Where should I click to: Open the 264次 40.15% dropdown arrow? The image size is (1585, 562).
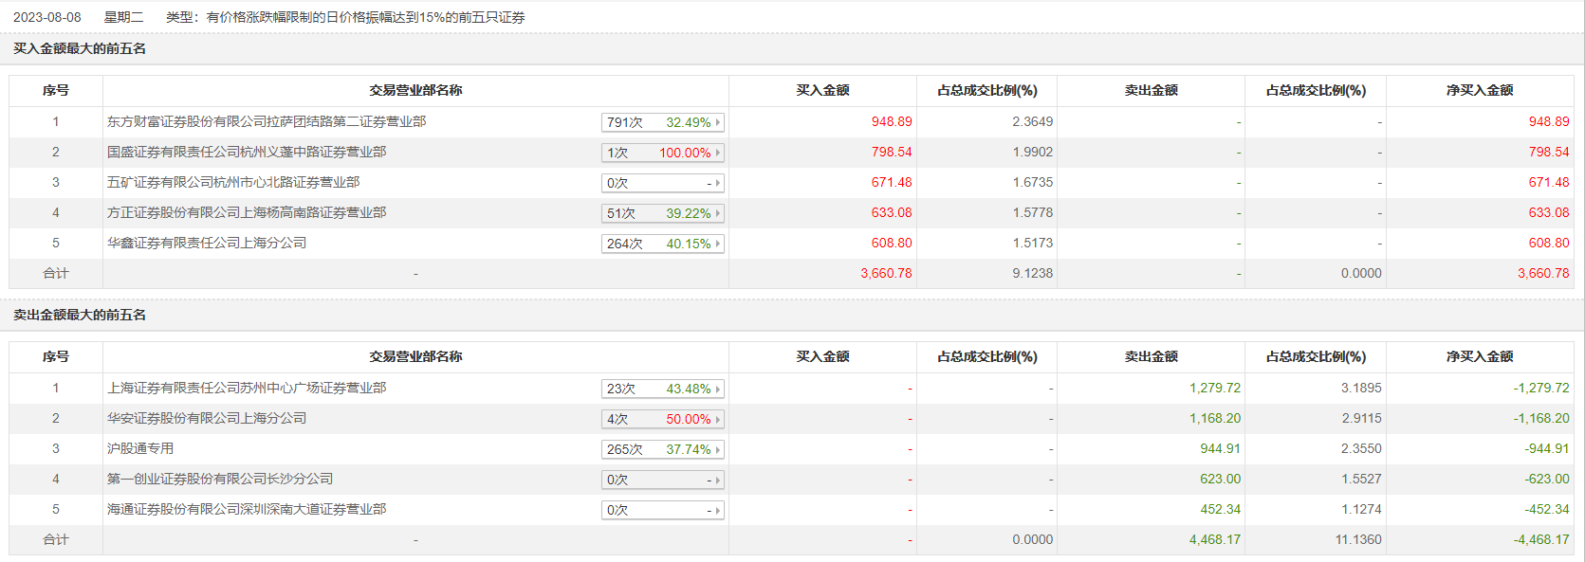[718, 244]
